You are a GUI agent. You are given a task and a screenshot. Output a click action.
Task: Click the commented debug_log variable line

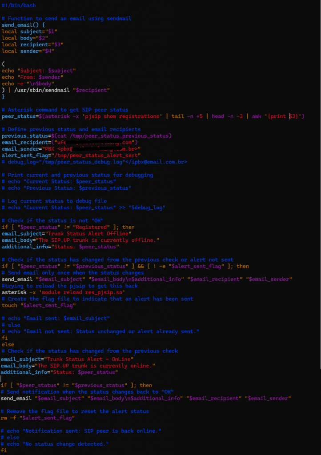pos(94,162)
